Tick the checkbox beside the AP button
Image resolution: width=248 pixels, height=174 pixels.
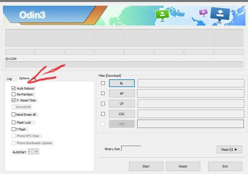tap(103, 93)
